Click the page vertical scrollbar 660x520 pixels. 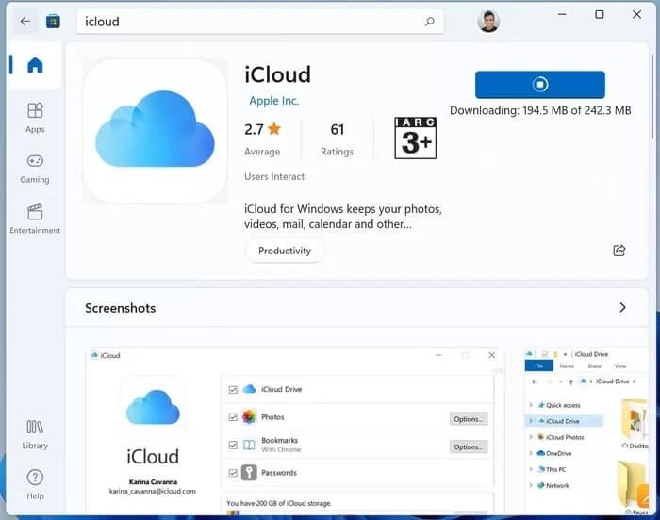(652, 97)
